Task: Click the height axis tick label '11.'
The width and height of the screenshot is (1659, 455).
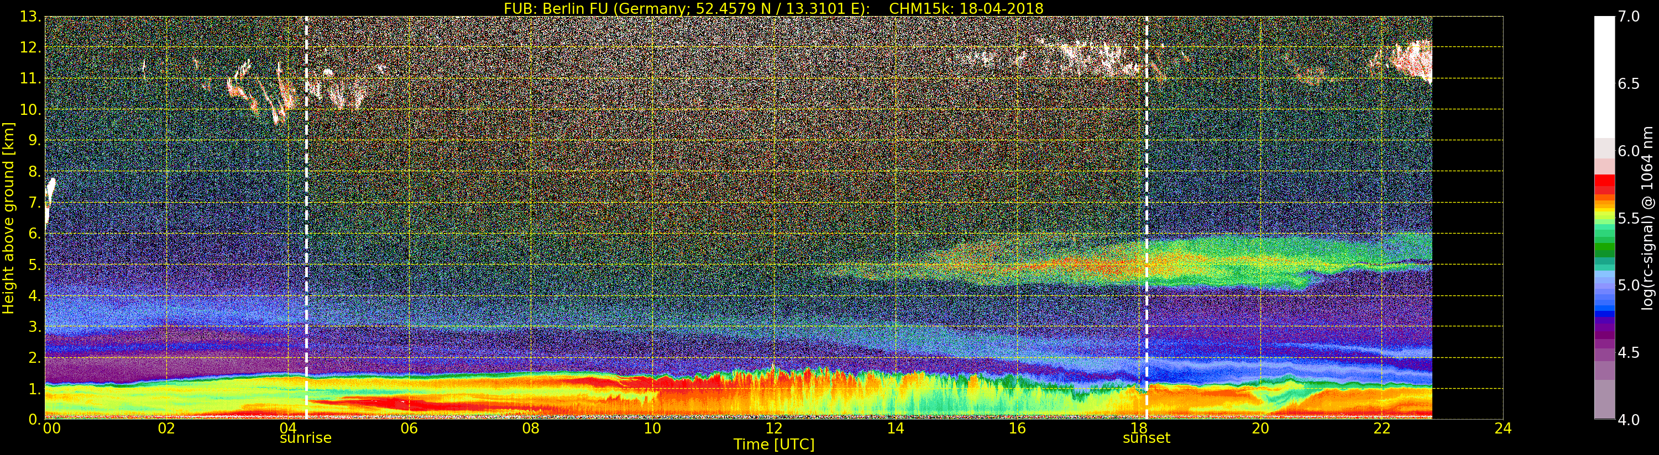Action: pyautogui.click(x=30, y=78)
